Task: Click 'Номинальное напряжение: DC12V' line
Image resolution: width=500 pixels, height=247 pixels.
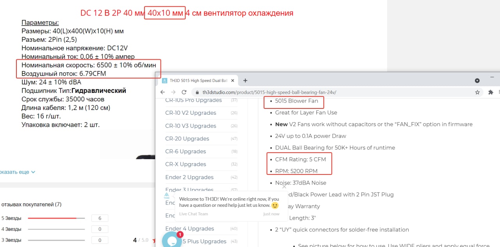Action: click(x=75, y=48)
